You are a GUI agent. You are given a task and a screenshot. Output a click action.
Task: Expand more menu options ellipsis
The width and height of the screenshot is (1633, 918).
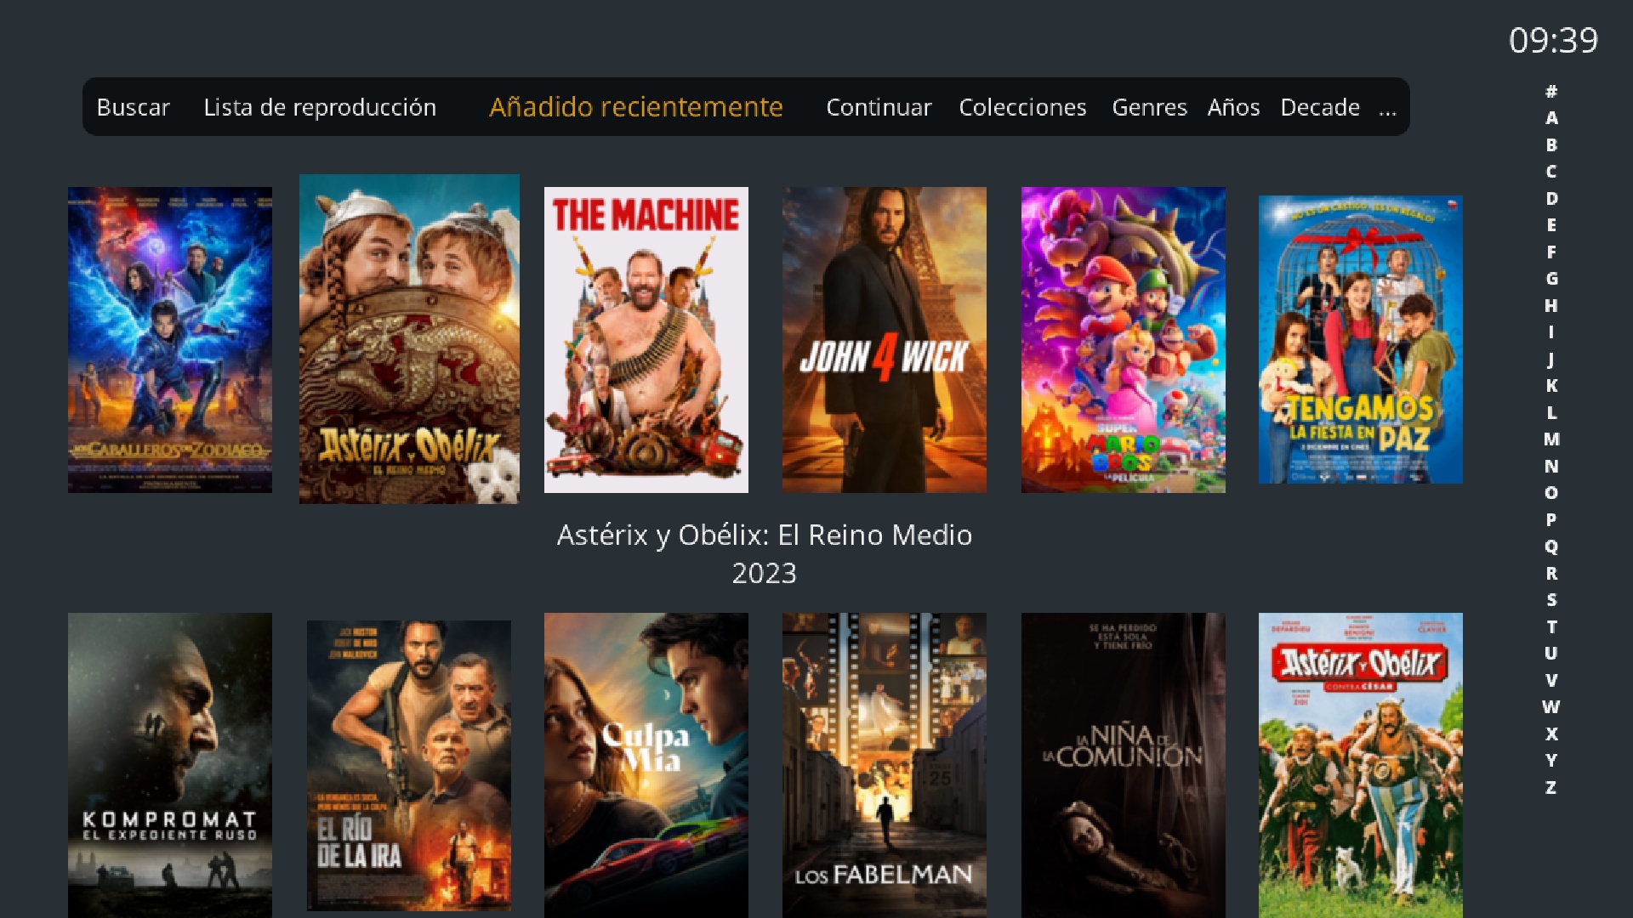(1387, 109)
